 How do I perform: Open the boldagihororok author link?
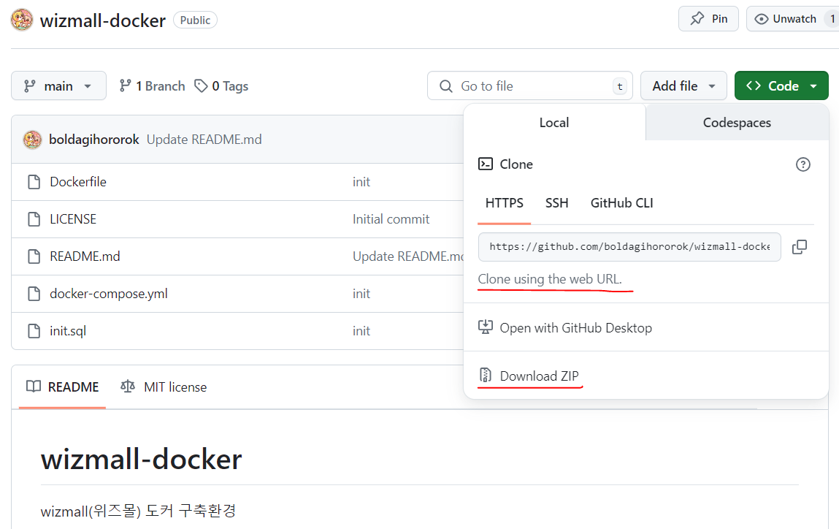coord(93,140)
